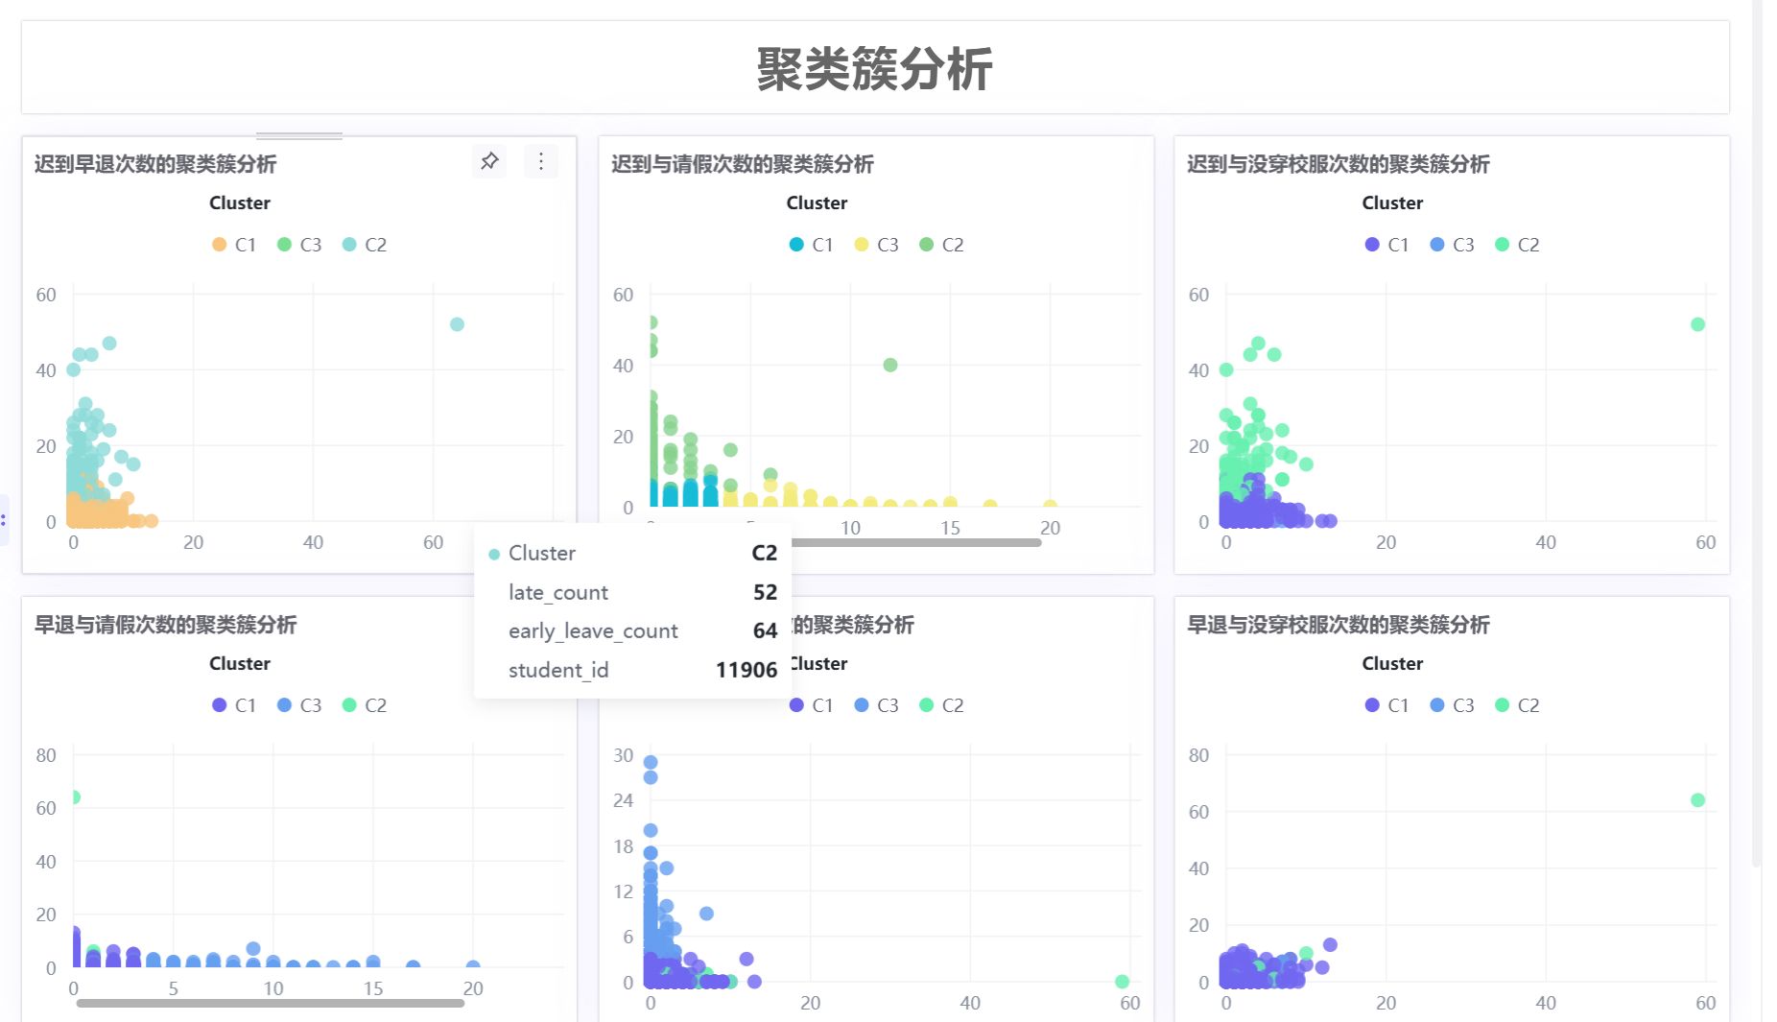The width and height of the screenshot is (1777, 1022).
Task: Toggle C1 legend in 早退与请假次数 chart
Action: click(234, 705)
